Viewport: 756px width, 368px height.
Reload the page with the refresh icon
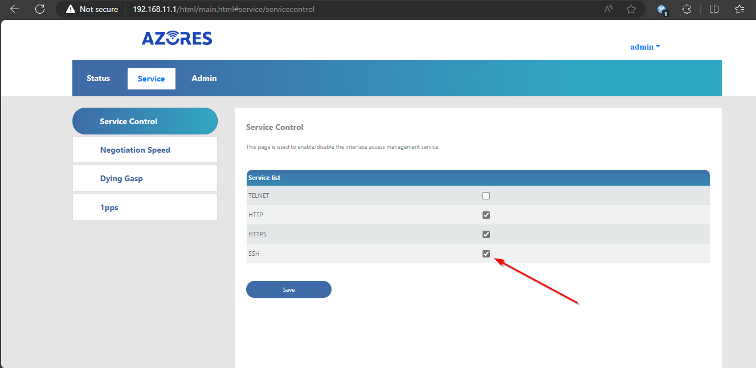40,9
